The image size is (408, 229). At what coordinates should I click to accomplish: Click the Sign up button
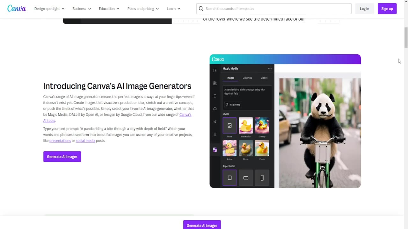click(387, 9)
